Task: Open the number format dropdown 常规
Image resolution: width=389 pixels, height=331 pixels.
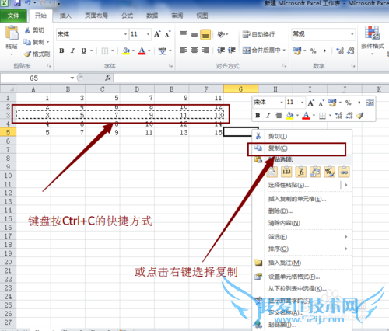Action: [x=352, y=34]
